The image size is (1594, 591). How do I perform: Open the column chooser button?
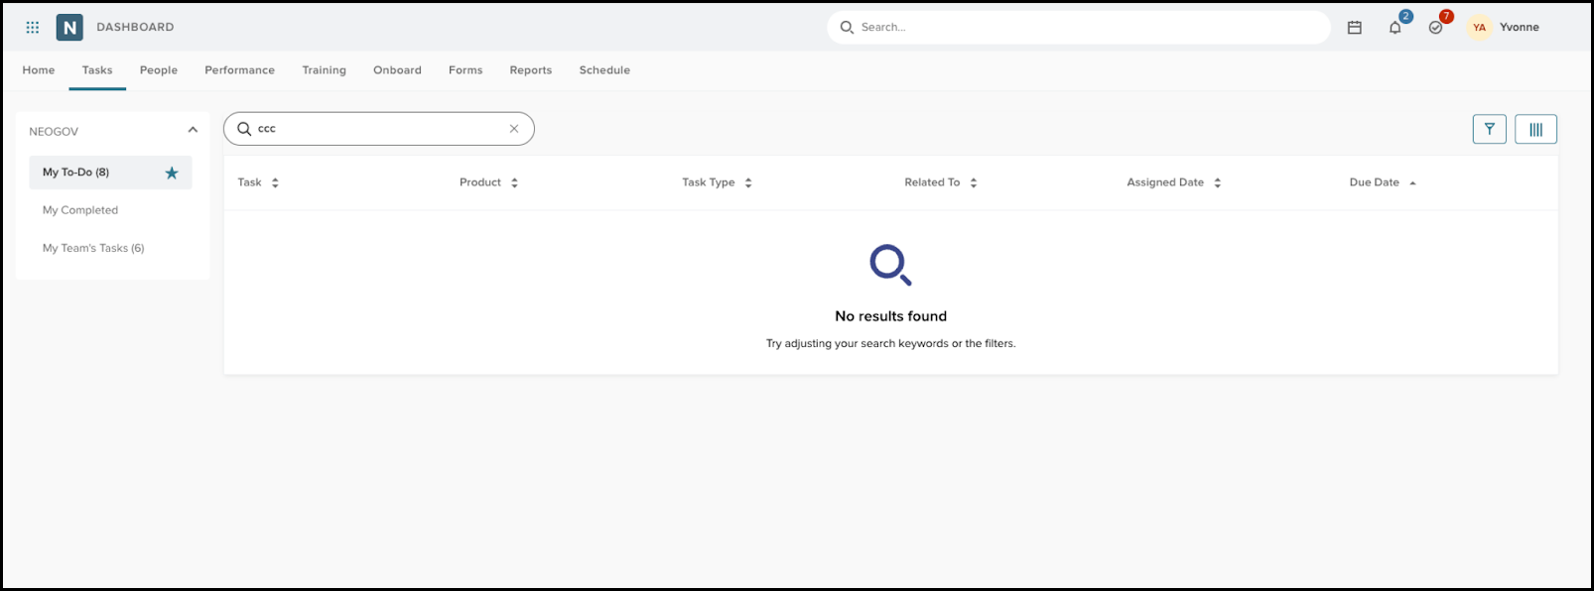click(1535, 129)
